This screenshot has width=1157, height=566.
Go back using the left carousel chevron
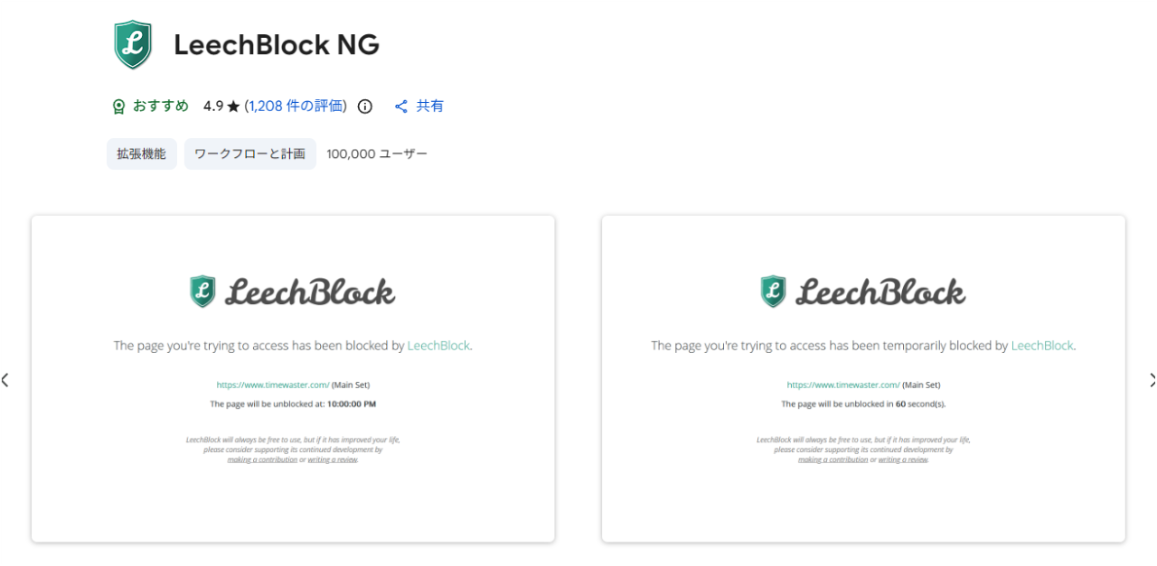[x=5, y=379]
